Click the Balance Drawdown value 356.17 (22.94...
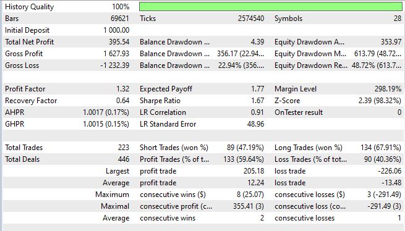Viewport: 405px width, 231px height. tap(241, 54)
